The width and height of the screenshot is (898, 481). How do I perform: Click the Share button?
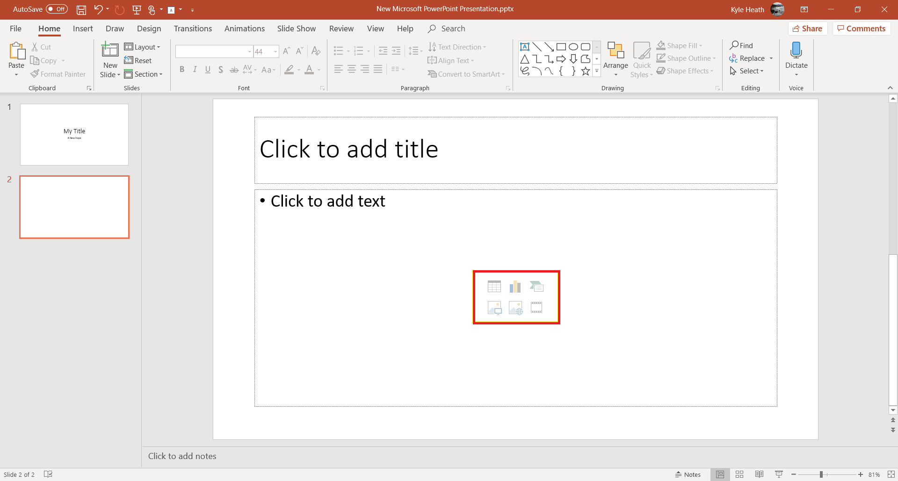pos(808,28)
